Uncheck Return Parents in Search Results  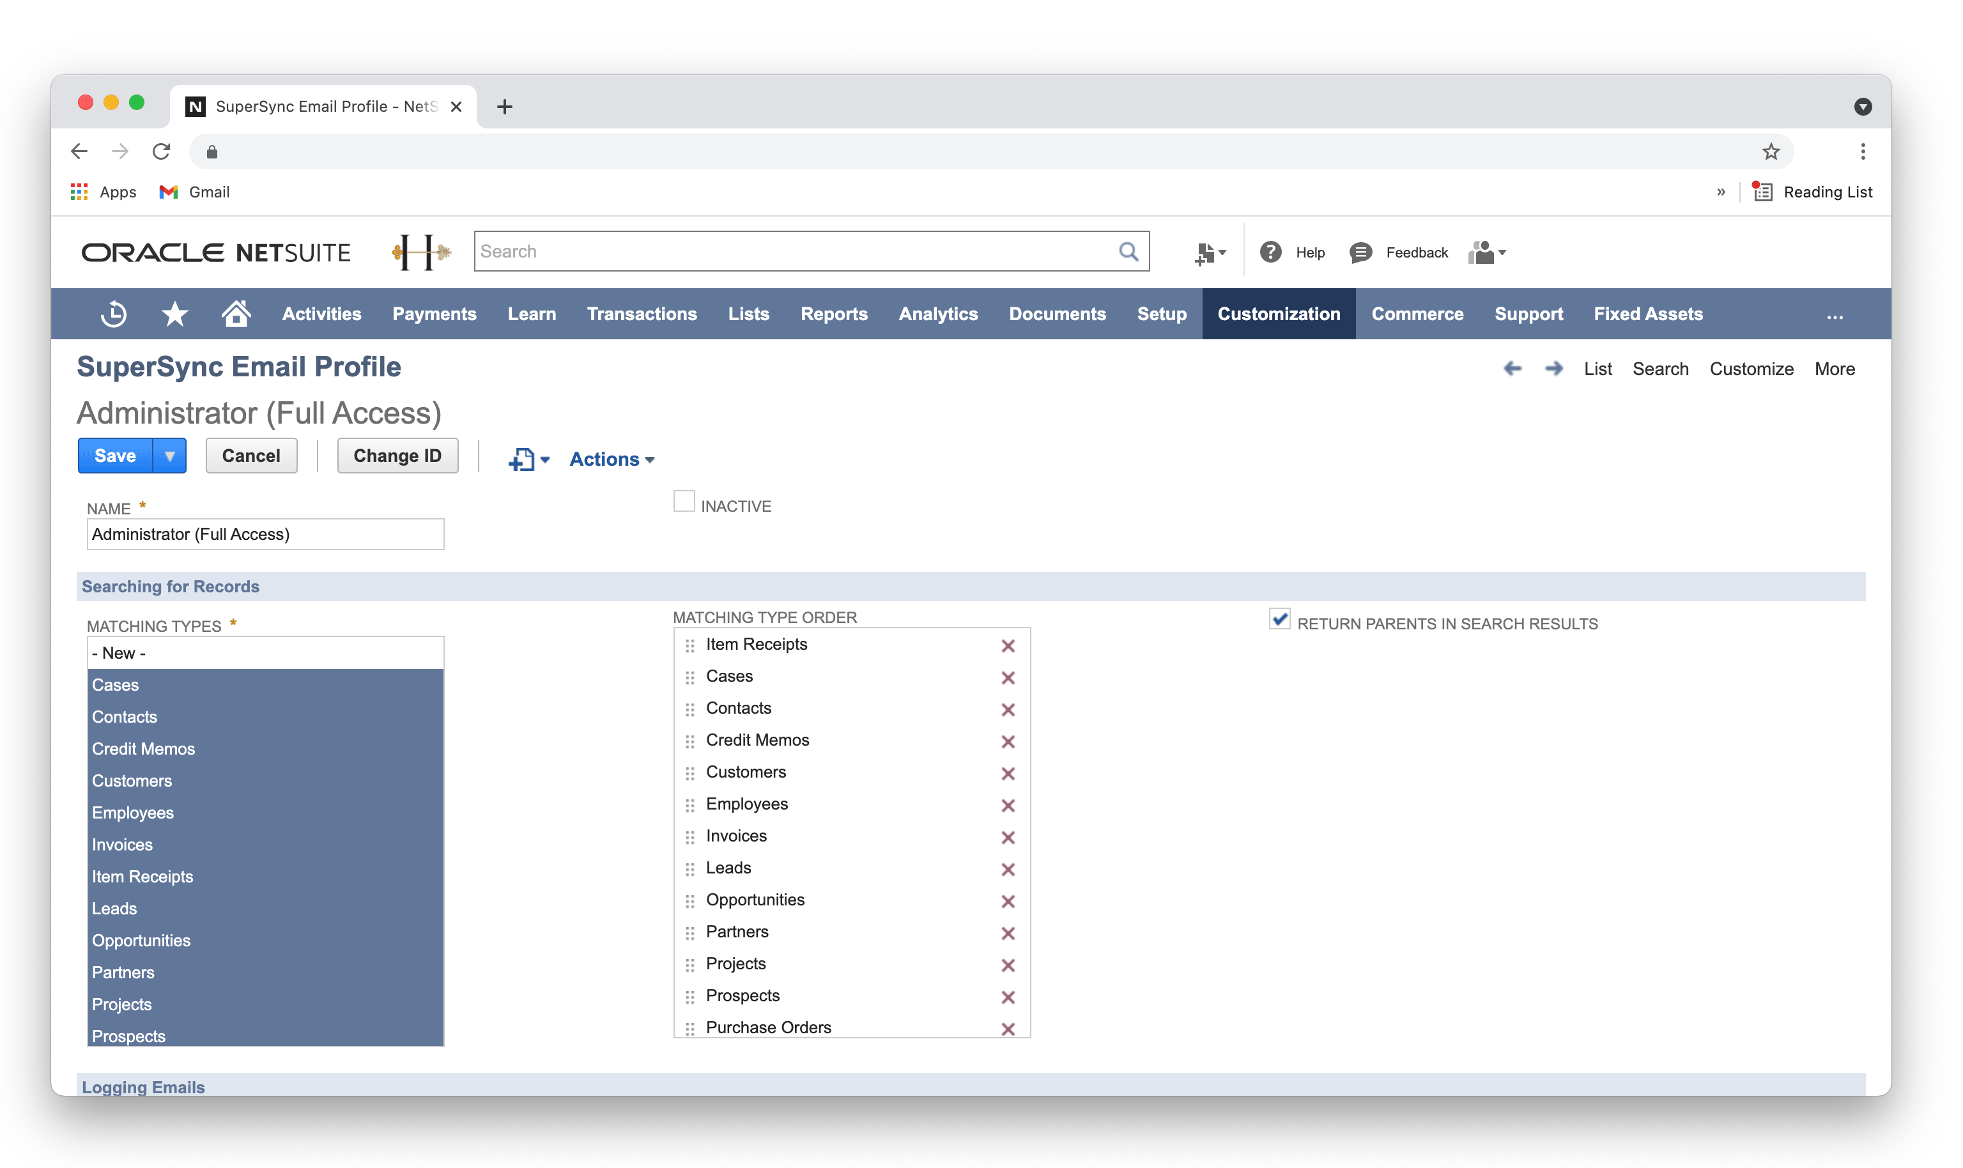coord(1279,619)
